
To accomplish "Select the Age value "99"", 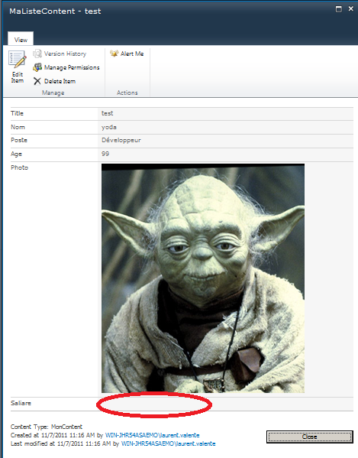I will 105,154.
